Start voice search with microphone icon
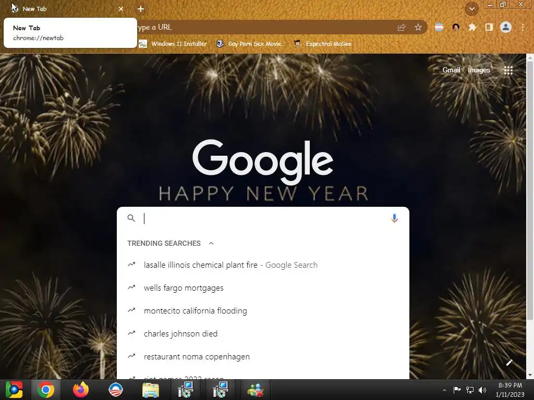The height and width of the screenshot is (400, 534). click(394, 218)
